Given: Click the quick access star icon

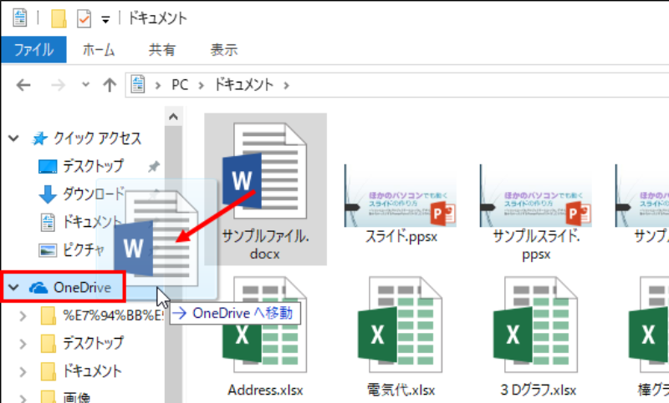Looking at the screenshot, I should [x=40, y=139].
